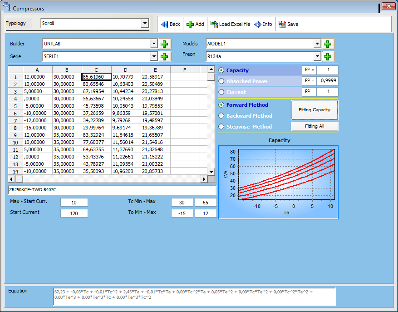Select column A header in the table
Screen dimensions: 398x312
point(38,69)
